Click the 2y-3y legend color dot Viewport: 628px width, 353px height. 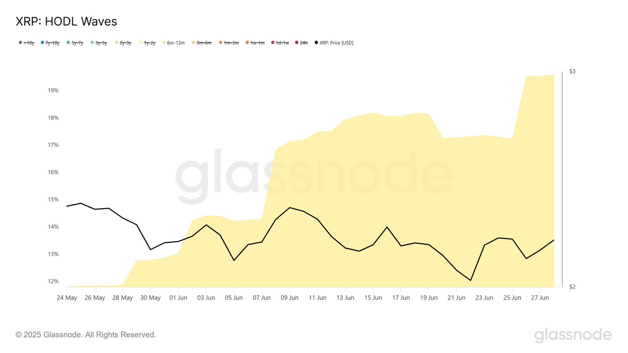[x=117, y=42]
